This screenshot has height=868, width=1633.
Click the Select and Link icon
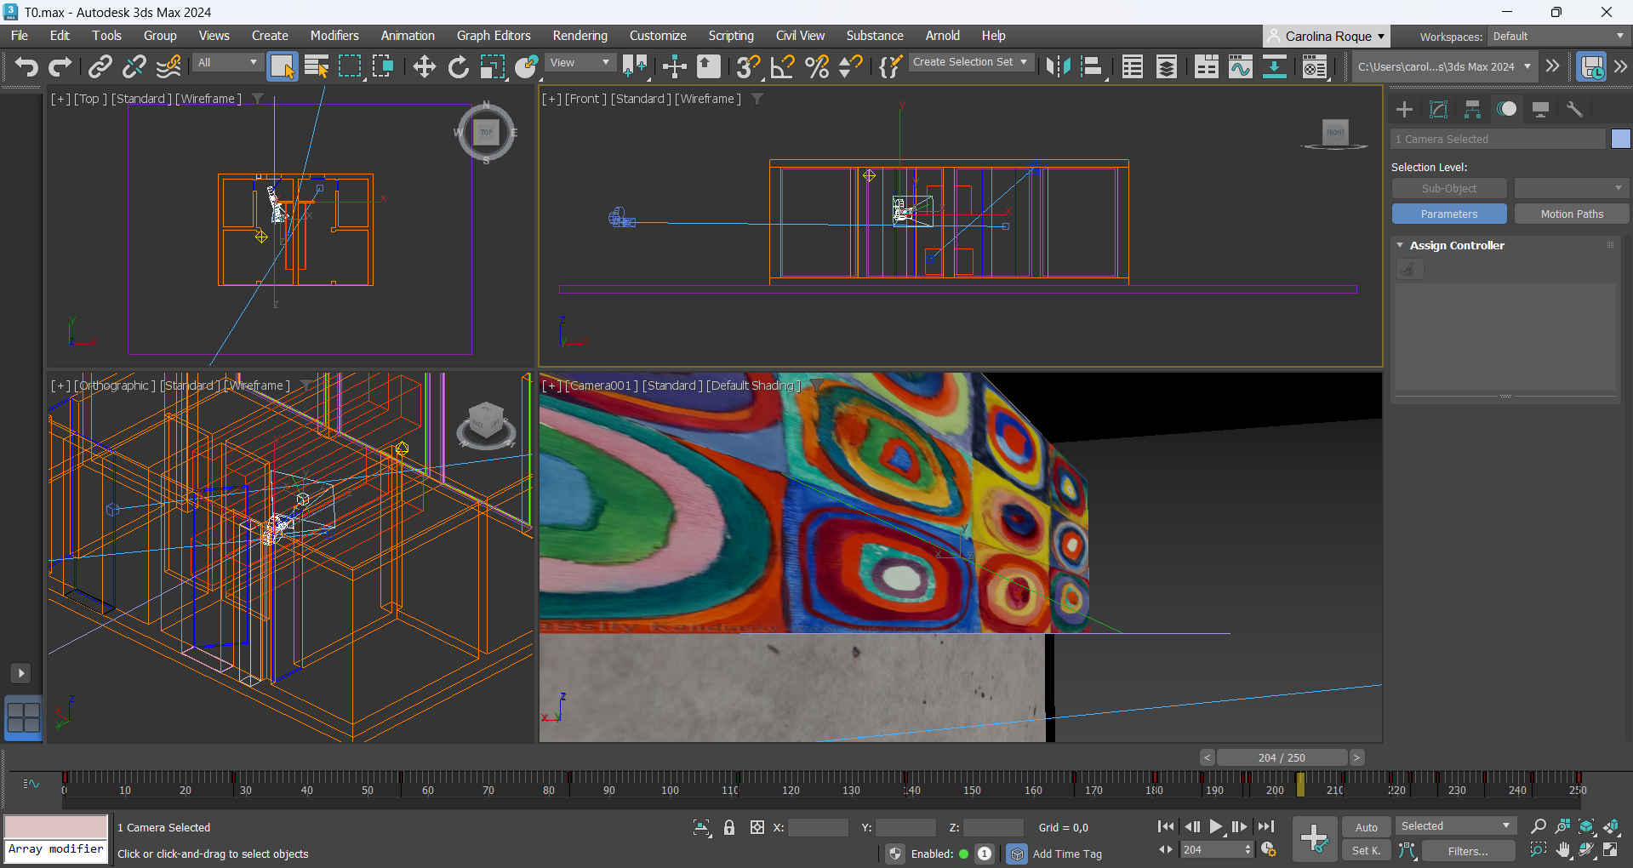[100, 66]
